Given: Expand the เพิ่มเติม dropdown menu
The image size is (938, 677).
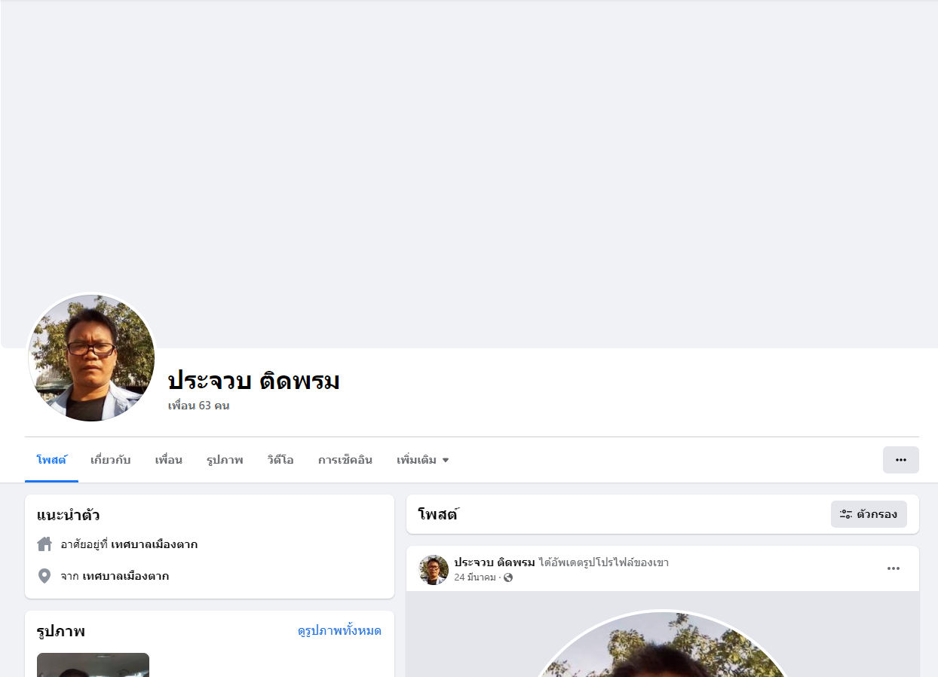Looking at the screenshot, I should click(422, 460).
